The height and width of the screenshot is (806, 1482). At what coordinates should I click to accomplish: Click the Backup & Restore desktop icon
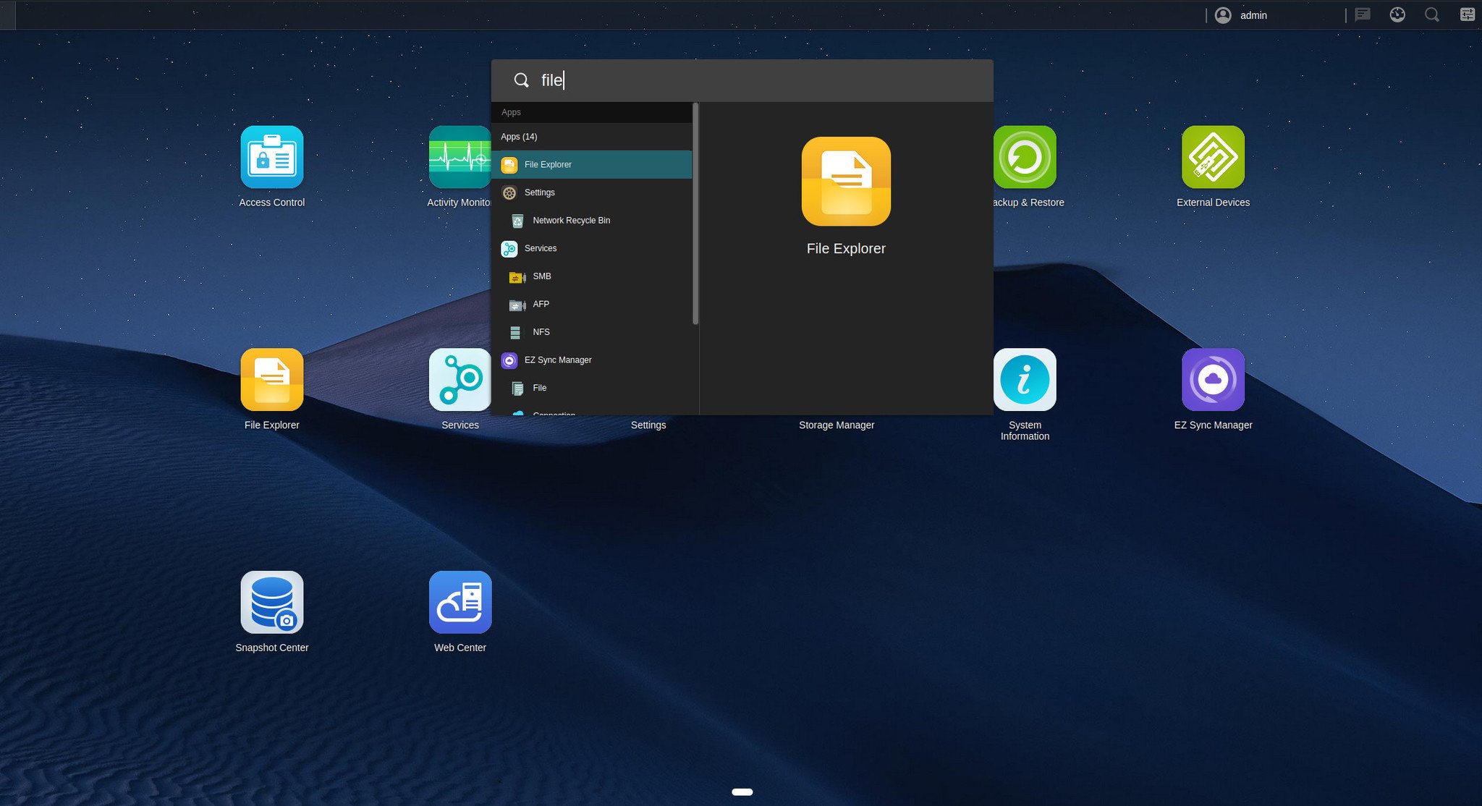[x=1025, y=157]
